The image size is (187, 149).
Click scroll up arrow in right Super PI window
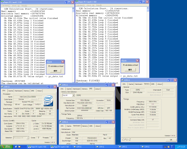[148, 8]
